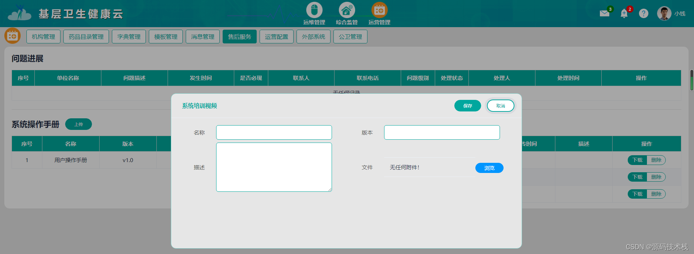The width and height of the screenshot is (694, 254).
Task: Switch to the 药品目录管理 tab
Action: click(x=86, y=37)
